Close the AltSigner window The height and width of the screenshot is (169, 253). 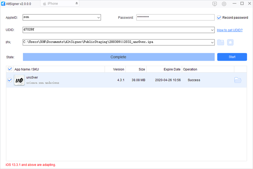pyautogui.click(x=250, y=3)
